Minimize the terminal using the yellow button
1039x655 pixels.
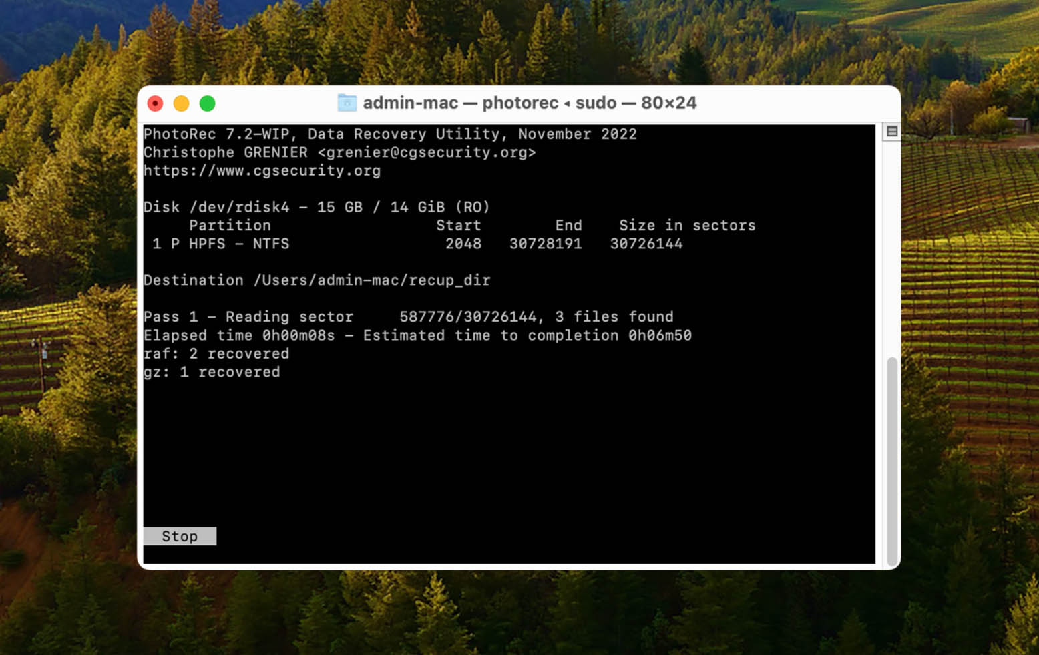tap(181, 103)
